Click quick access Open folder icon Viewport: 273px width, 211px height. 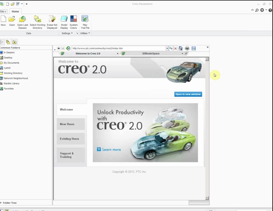point(13,4)
